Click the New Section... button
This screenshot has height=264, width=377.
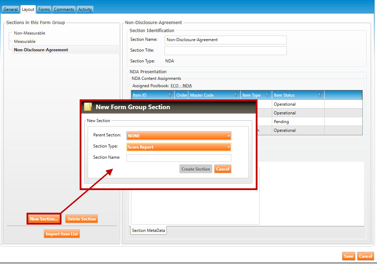(x=44, y=219)
